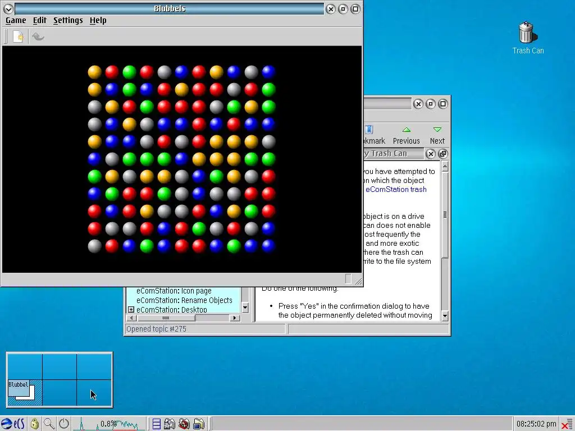Go to Next topic in help viewer
Image resolution: width=575 pixels, height=431 pixels.
pos(437,136)
